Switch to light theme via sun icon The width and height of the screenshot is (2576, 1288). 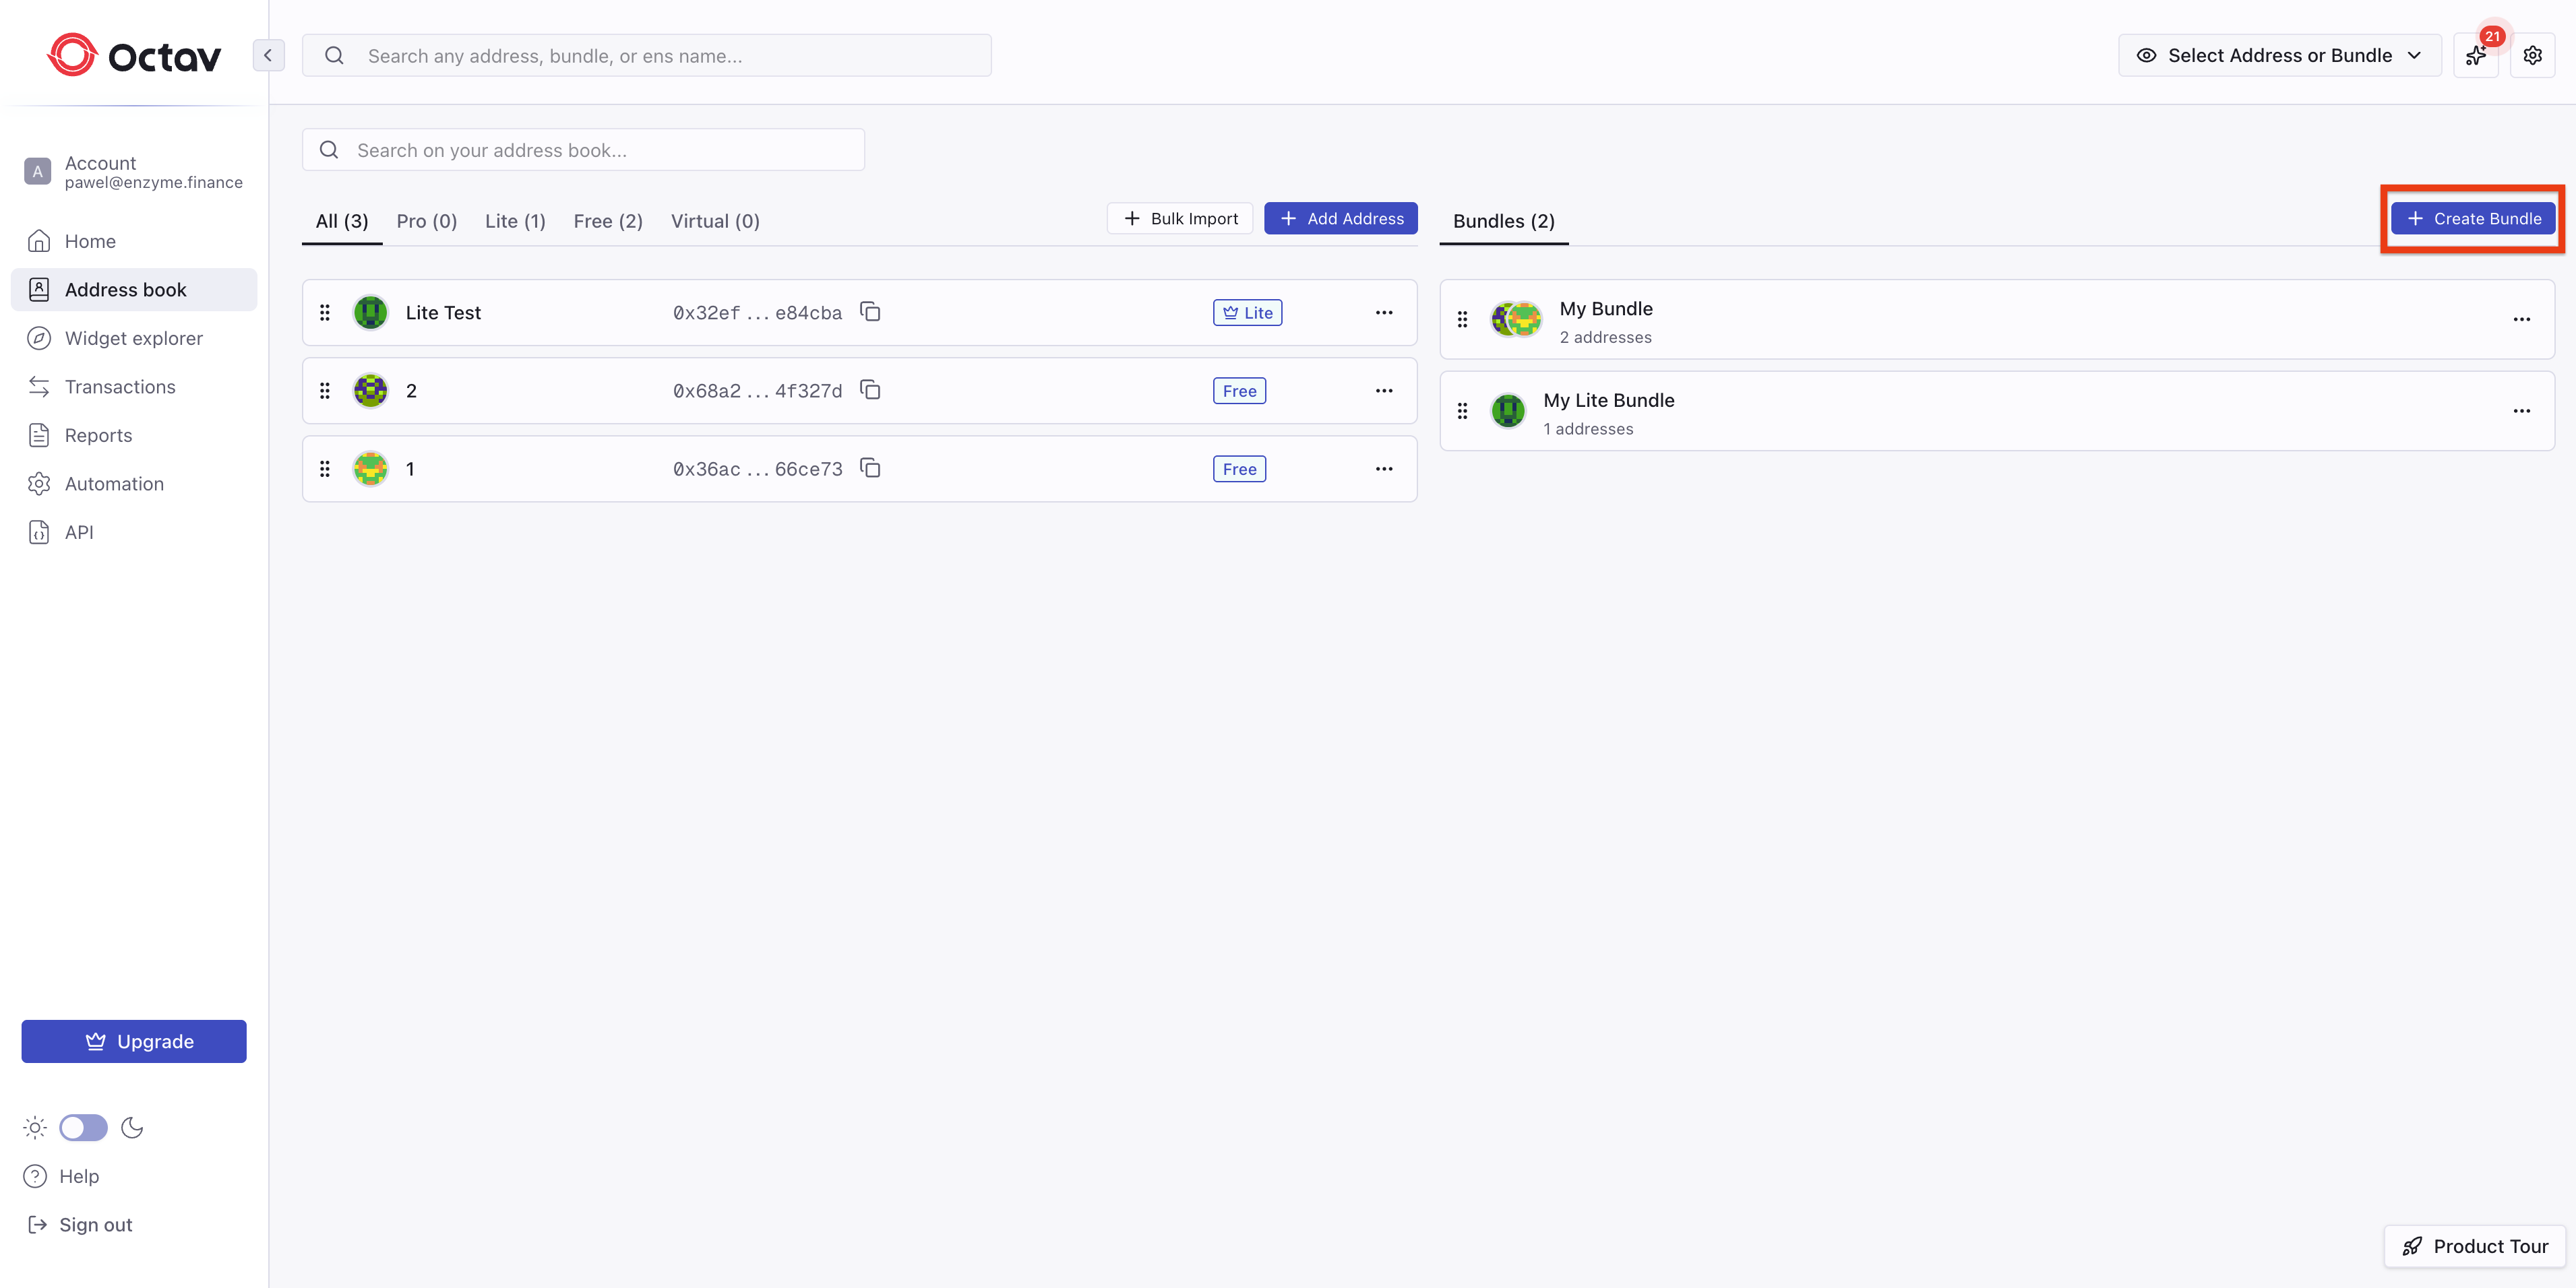[x=35, y=1127]
